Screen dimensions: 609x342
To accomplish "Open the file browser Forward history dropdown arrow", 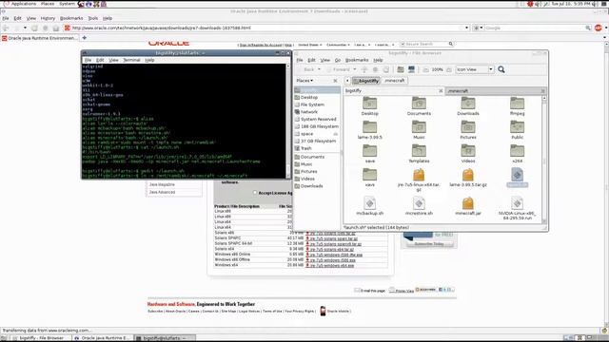I will pyautogui.click(x=355, y=69).
